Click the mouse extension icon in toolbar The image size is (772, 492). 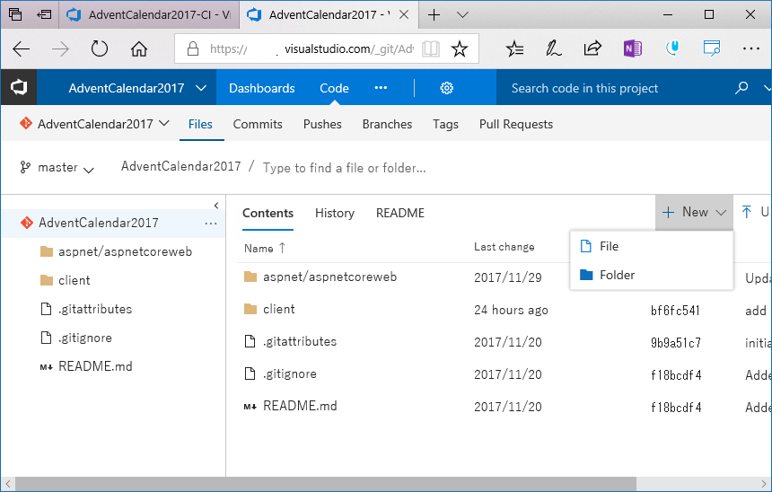[672, 48]
